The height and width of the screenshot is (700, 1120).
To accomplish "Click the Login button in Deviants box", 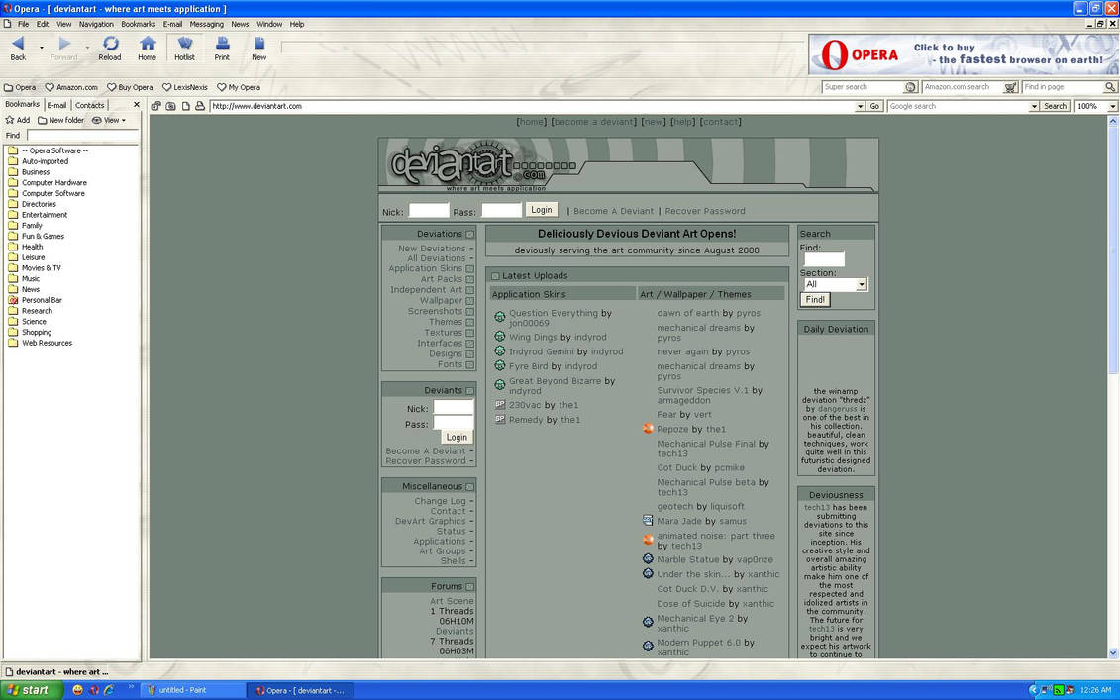I will [x=457, y=438].
